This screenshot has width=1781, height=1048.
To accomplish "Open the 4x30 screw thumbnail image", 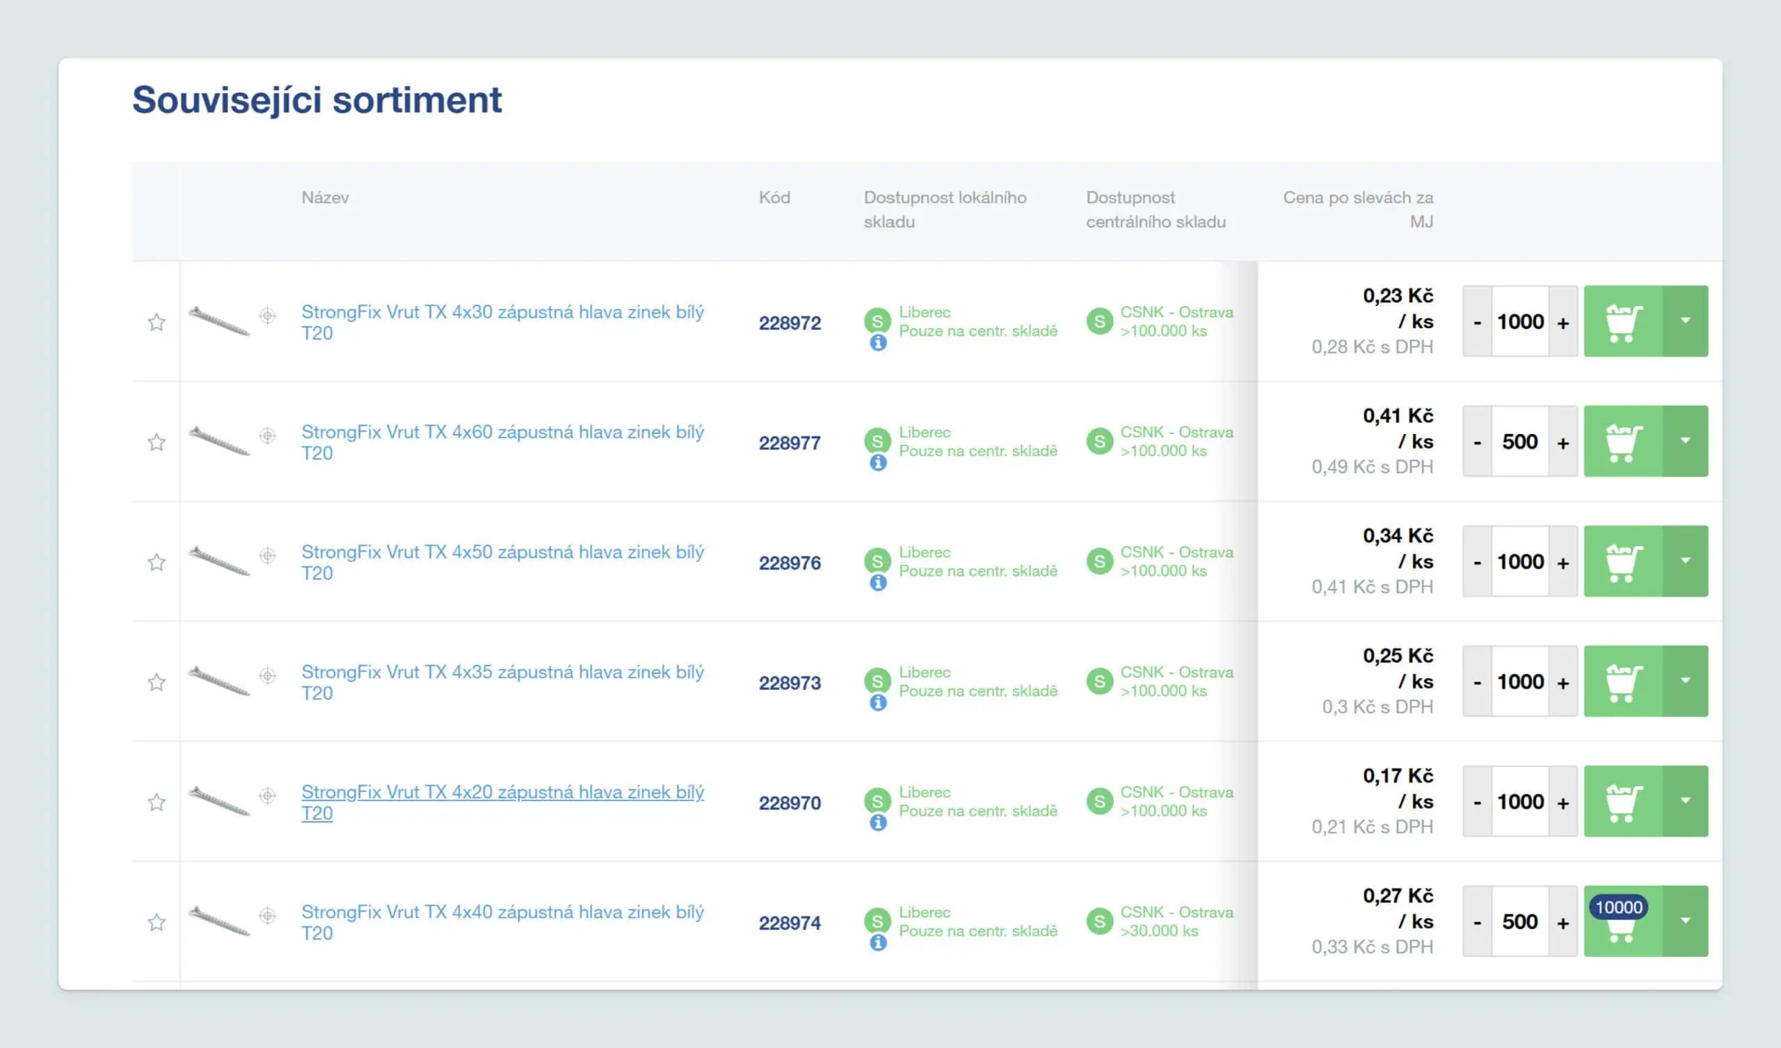I will pos(219,321).
